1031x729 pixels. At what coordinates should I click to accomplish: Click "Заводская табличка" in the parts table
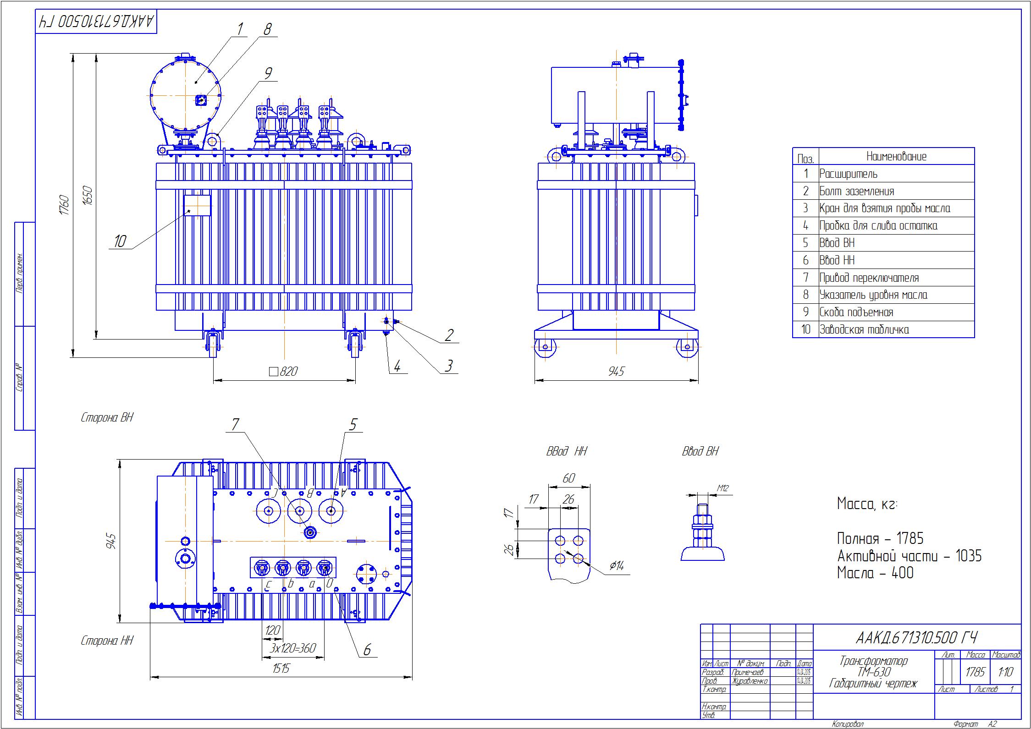pos(883,329)
